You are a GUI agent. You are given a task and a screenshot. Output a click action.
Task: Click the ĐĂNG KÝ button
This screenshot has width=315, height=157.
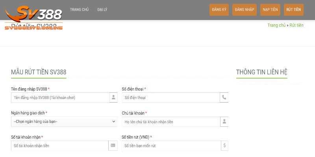coord(219,9)
